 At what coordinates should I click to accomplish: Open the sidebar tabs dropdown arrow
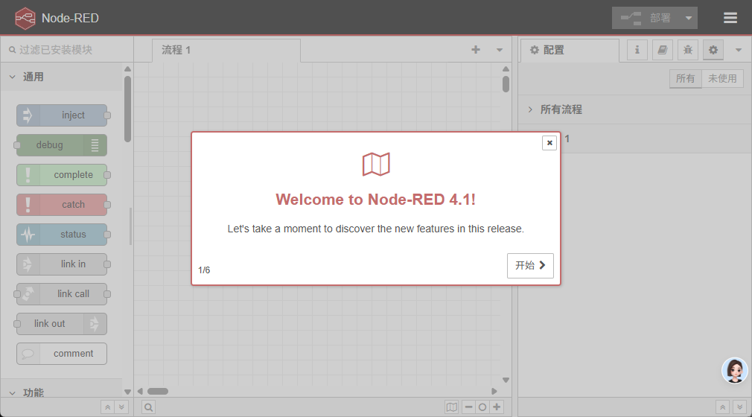[738, 50]
